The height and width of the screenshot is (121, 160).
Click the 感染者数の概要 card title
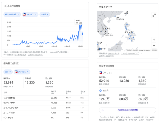point(107,66)
